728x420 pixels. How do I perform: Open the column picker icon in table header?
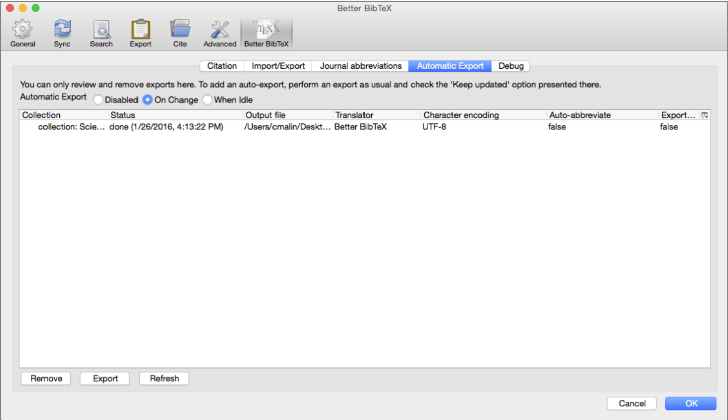tap(705, 115)
